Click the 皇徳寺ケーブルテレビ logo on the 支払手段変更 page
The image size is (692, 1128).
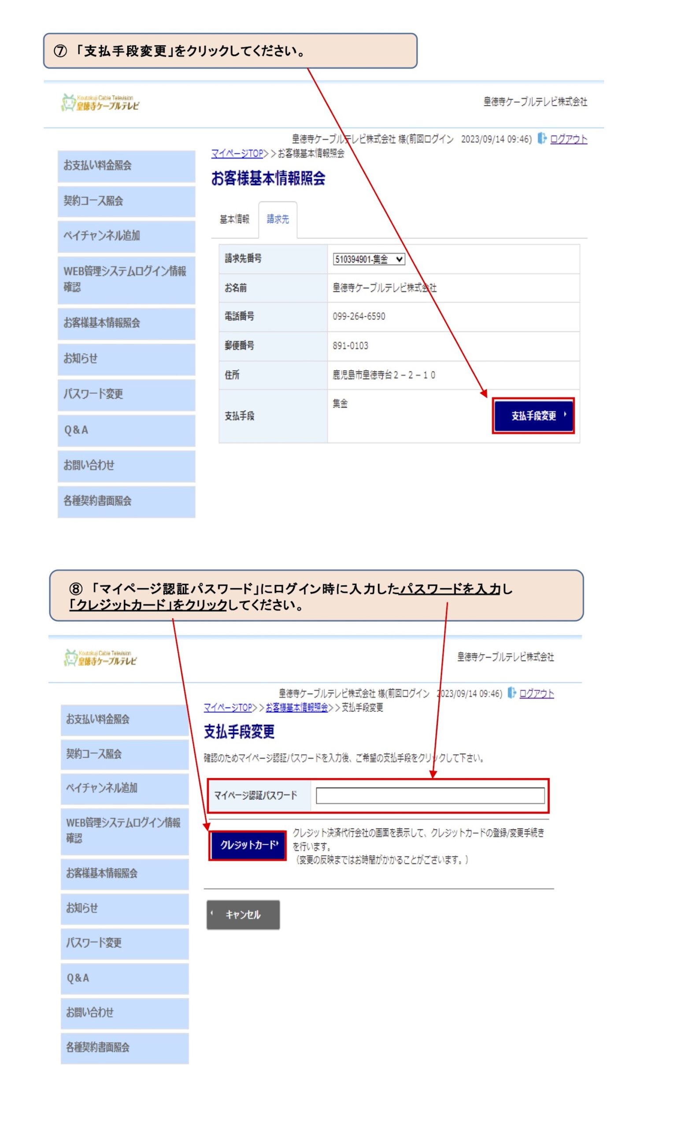(x=100, y=657)
